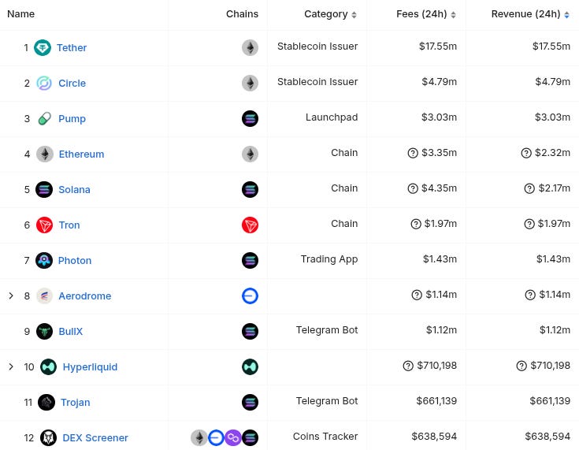Image resolution: width=579 pixels, height=450 pixels.
Task: Click the Solana chain icon in Trojan row
Action: coord(250,403)
